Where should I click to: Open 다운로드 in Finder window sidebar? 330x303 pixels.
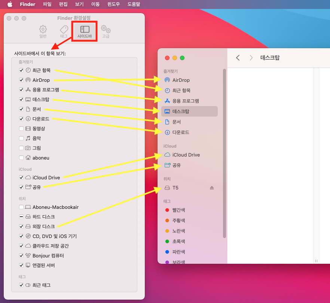189,132
